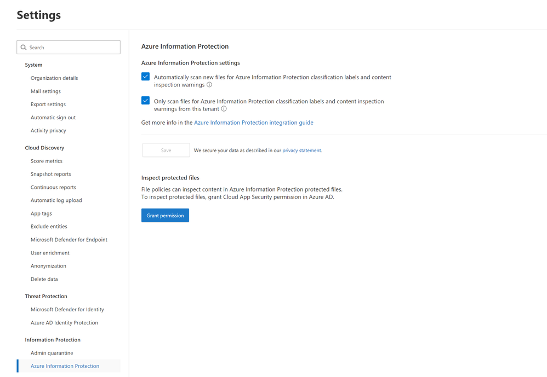Select Azure AD Identity Protection item
The height and width of the screenshot is (377, 547).
[x=64, y=323]
